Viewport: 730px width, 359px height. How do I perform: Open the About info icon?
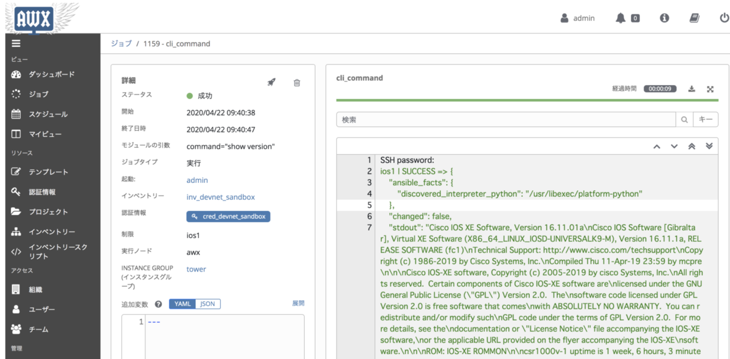(x=664, y=18)
